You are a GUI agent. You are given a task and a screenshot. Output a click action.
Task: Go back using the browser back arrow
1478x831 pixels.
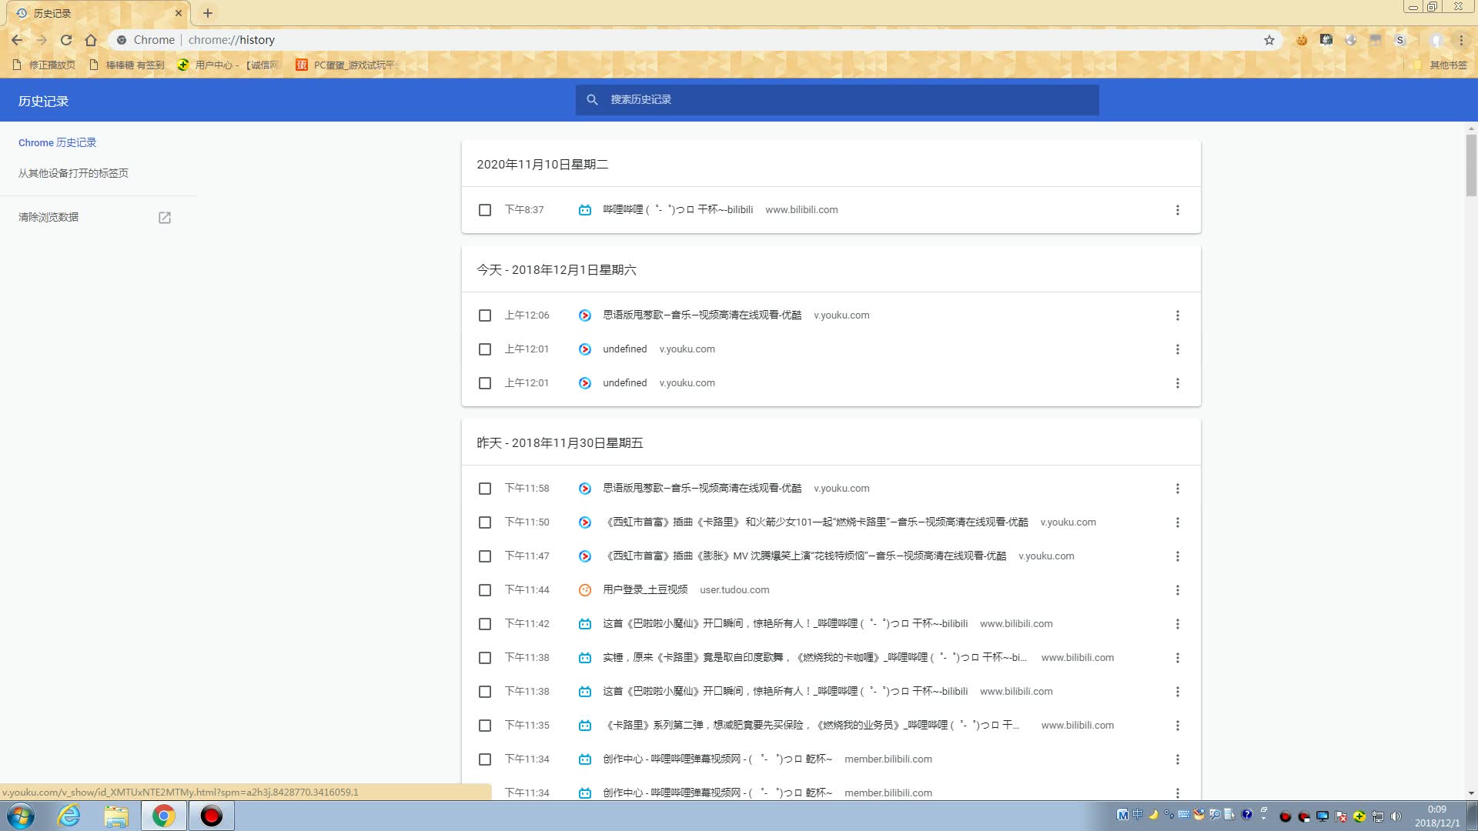pos(17,40)
